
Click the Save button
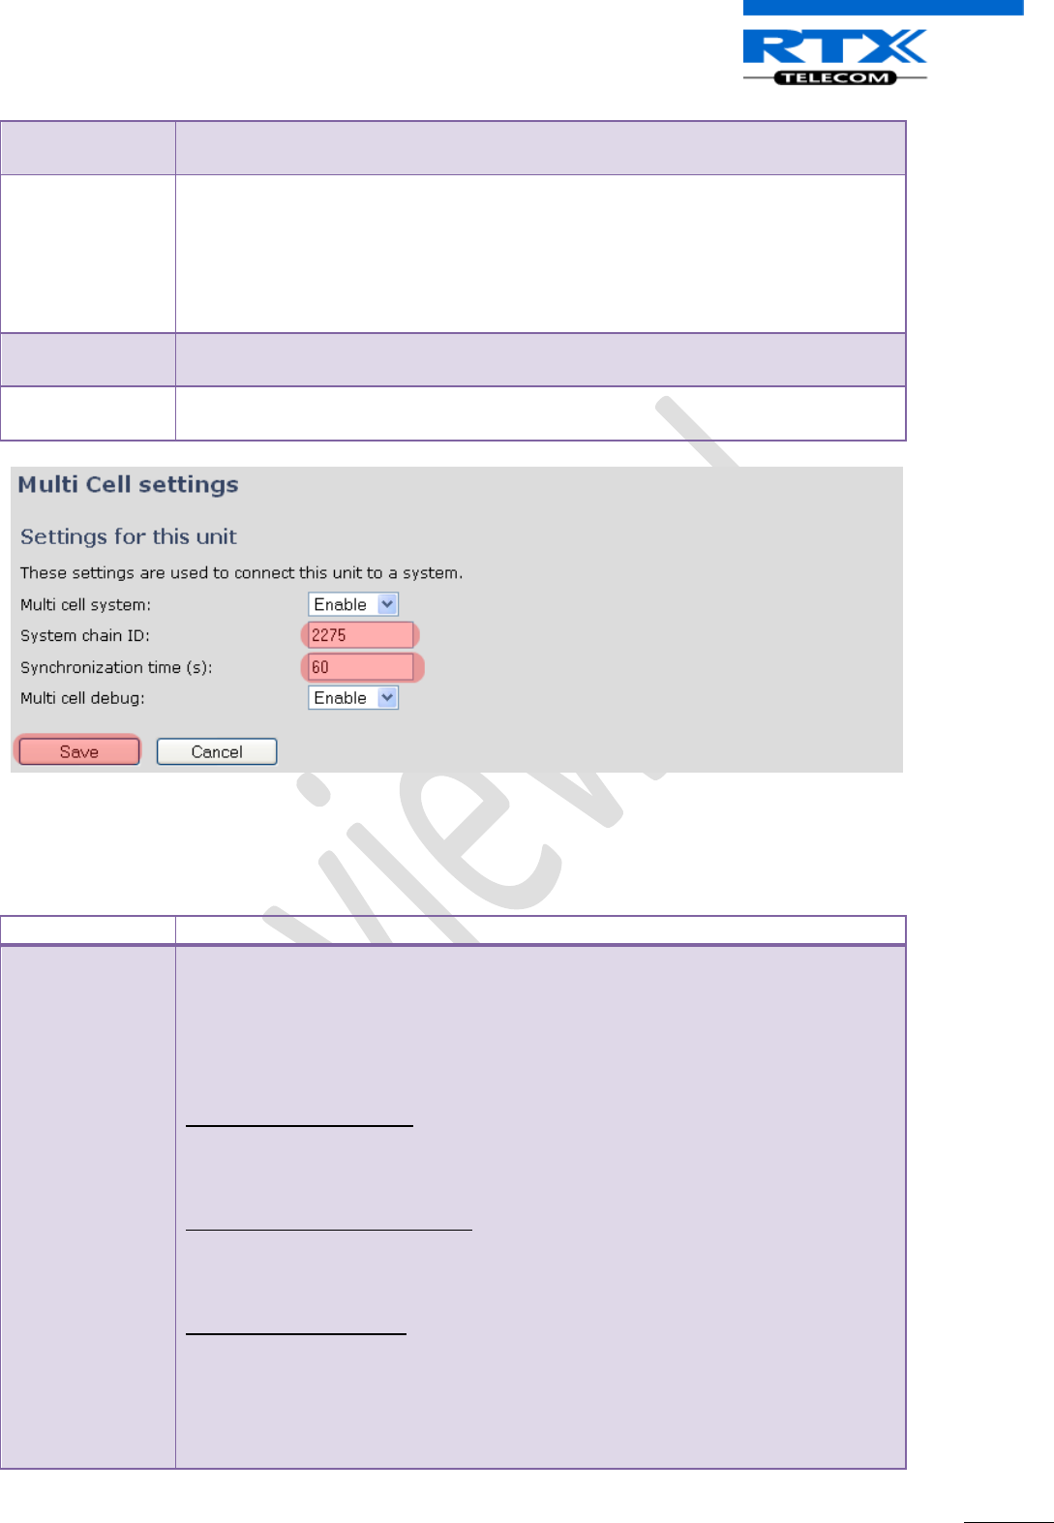(x=79, y=751)
